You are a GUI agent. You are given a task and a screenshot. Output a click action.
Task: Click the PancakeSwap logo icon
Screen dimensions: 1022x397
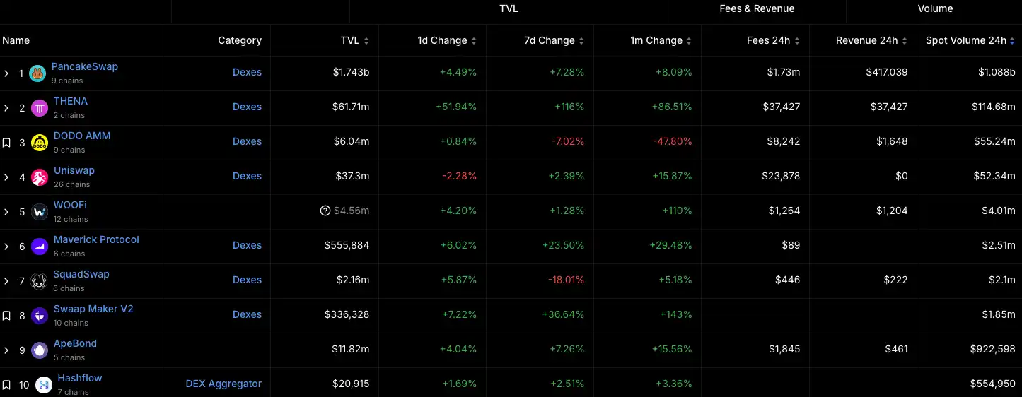[x=37, y=73]
